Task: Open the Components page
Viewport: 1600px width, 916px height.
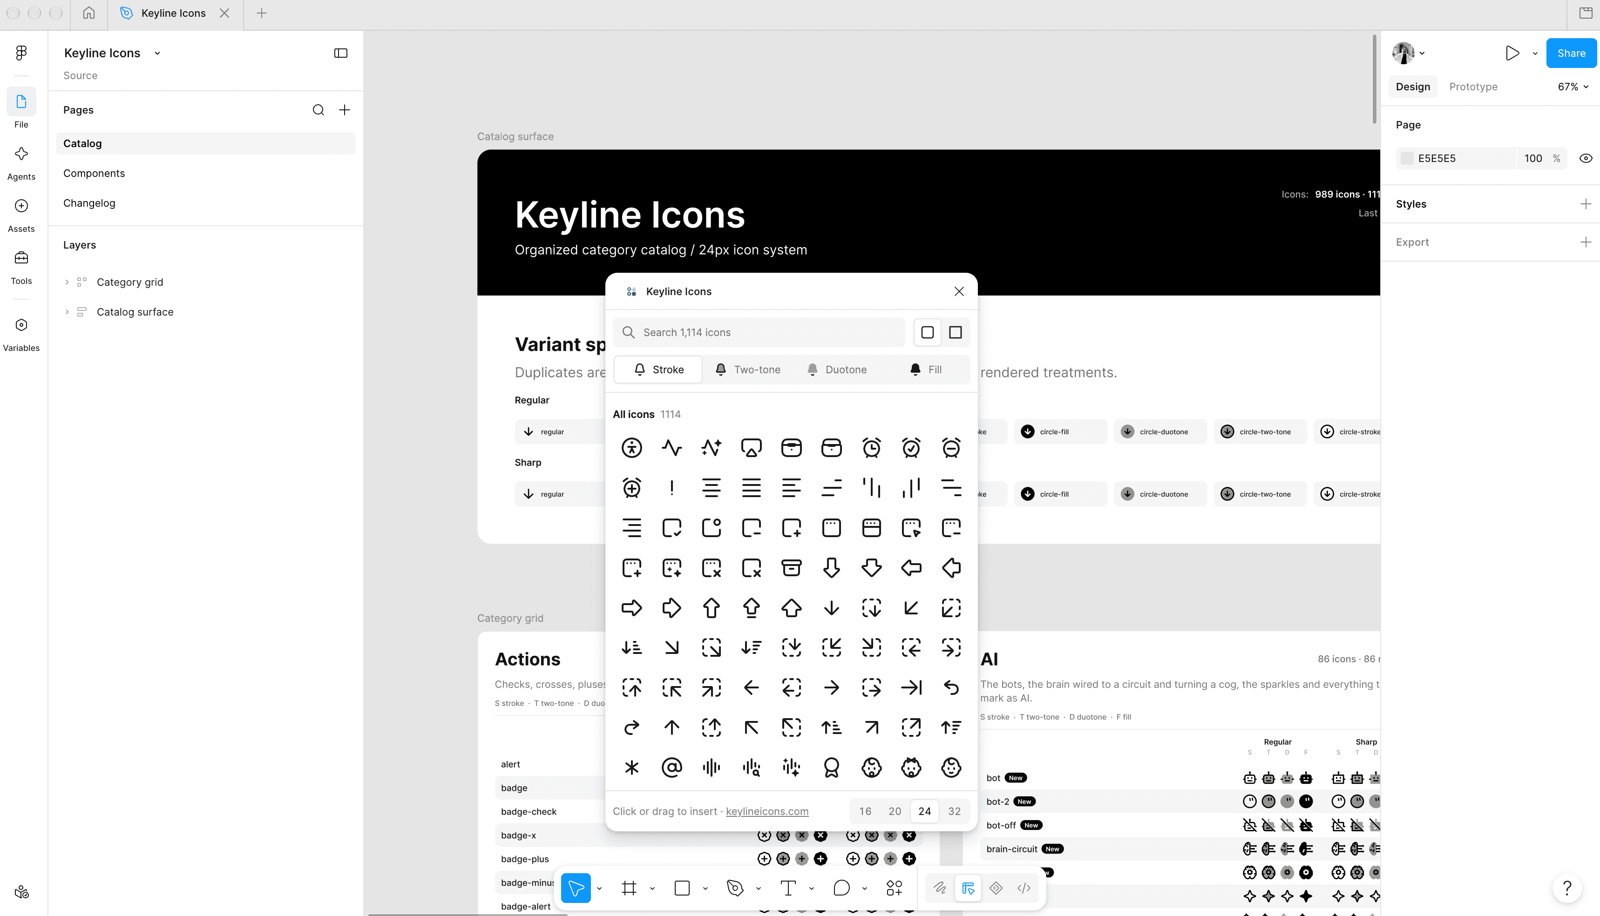Action: [206, 173]
